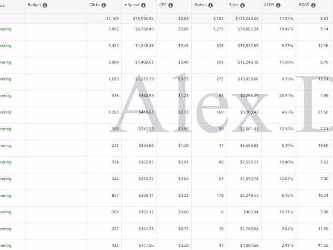Select the clicks cell 376

pos(115,96)
